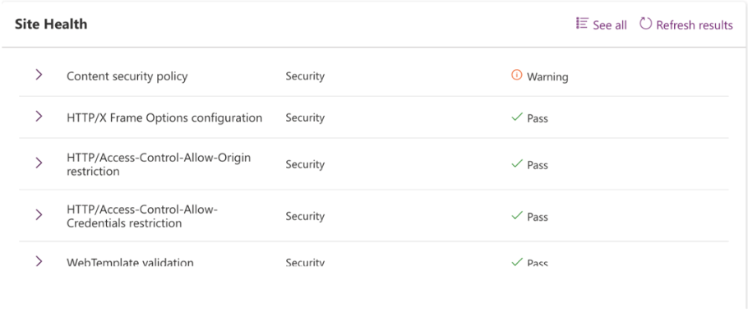Open the See all link
The height and width of the screenshot is (312, 748).
tap(610, 25)
